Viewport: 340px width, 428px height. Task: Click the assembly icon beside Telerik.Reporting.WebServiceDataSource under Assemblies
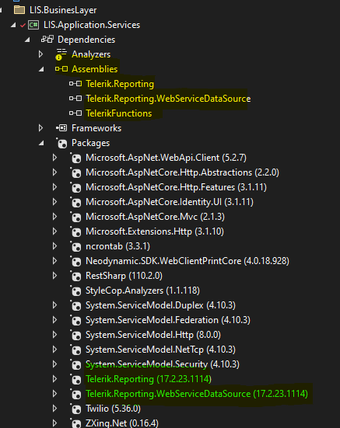[75, 99]
